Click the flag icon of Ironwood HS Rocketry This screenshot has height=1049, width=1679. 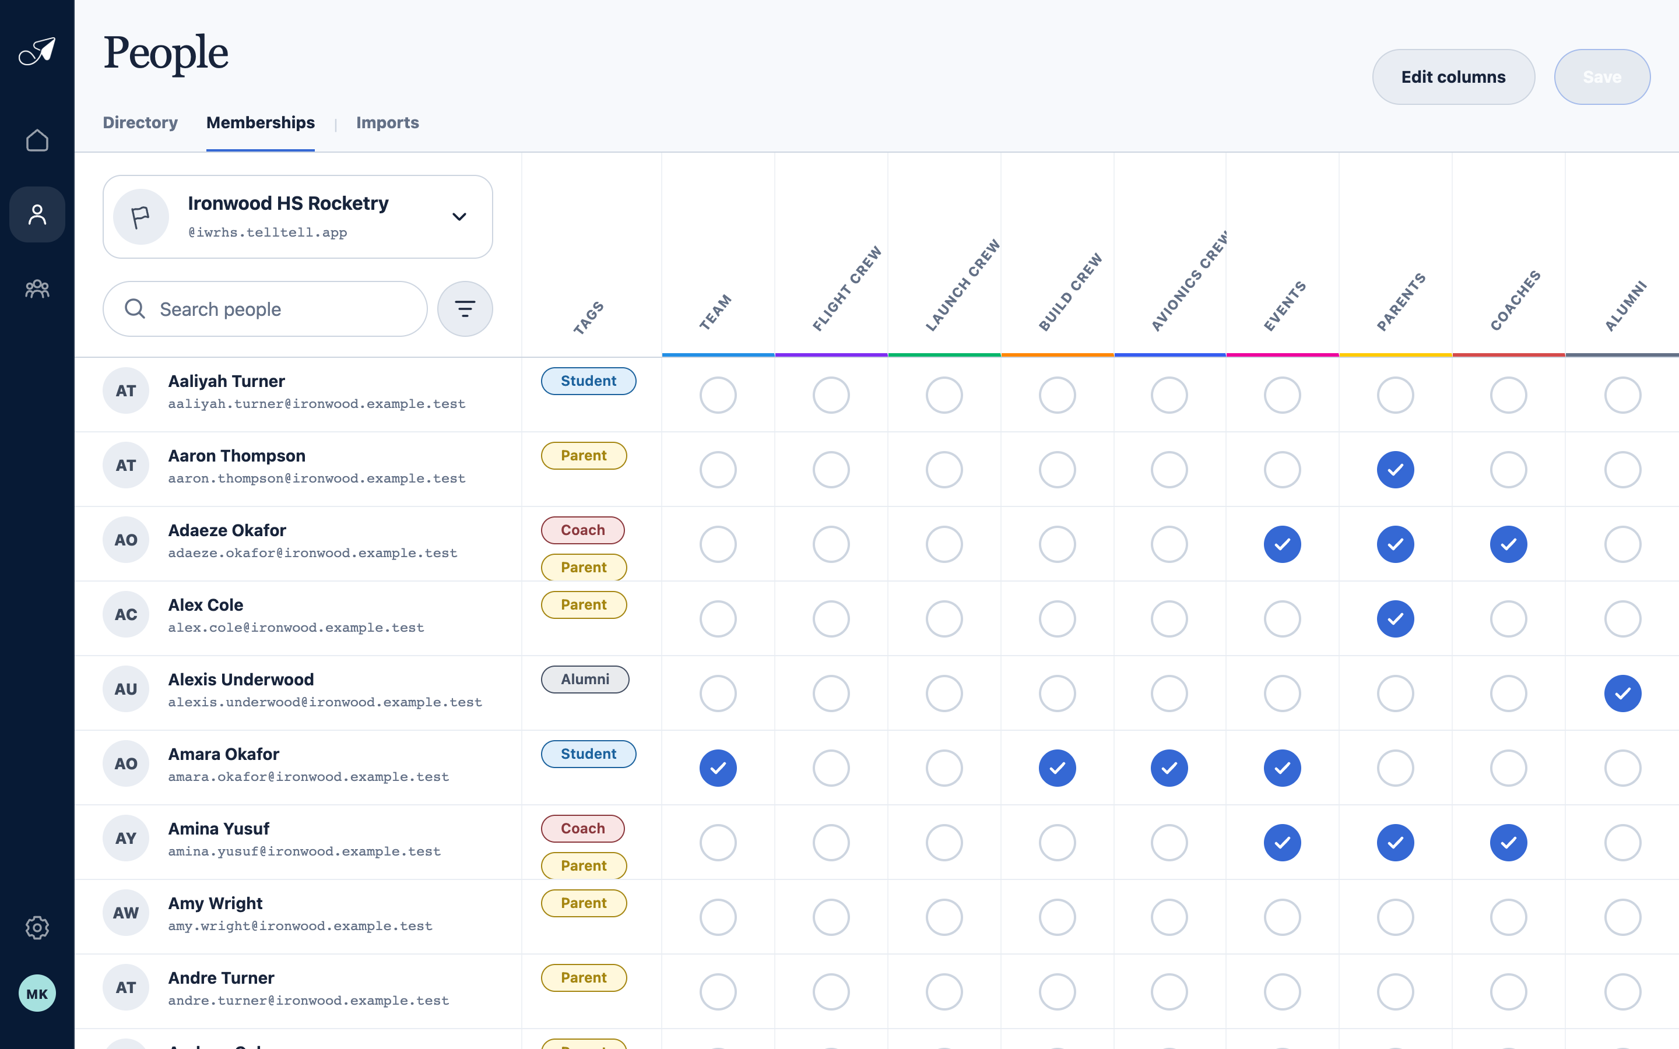click(141, 216)
